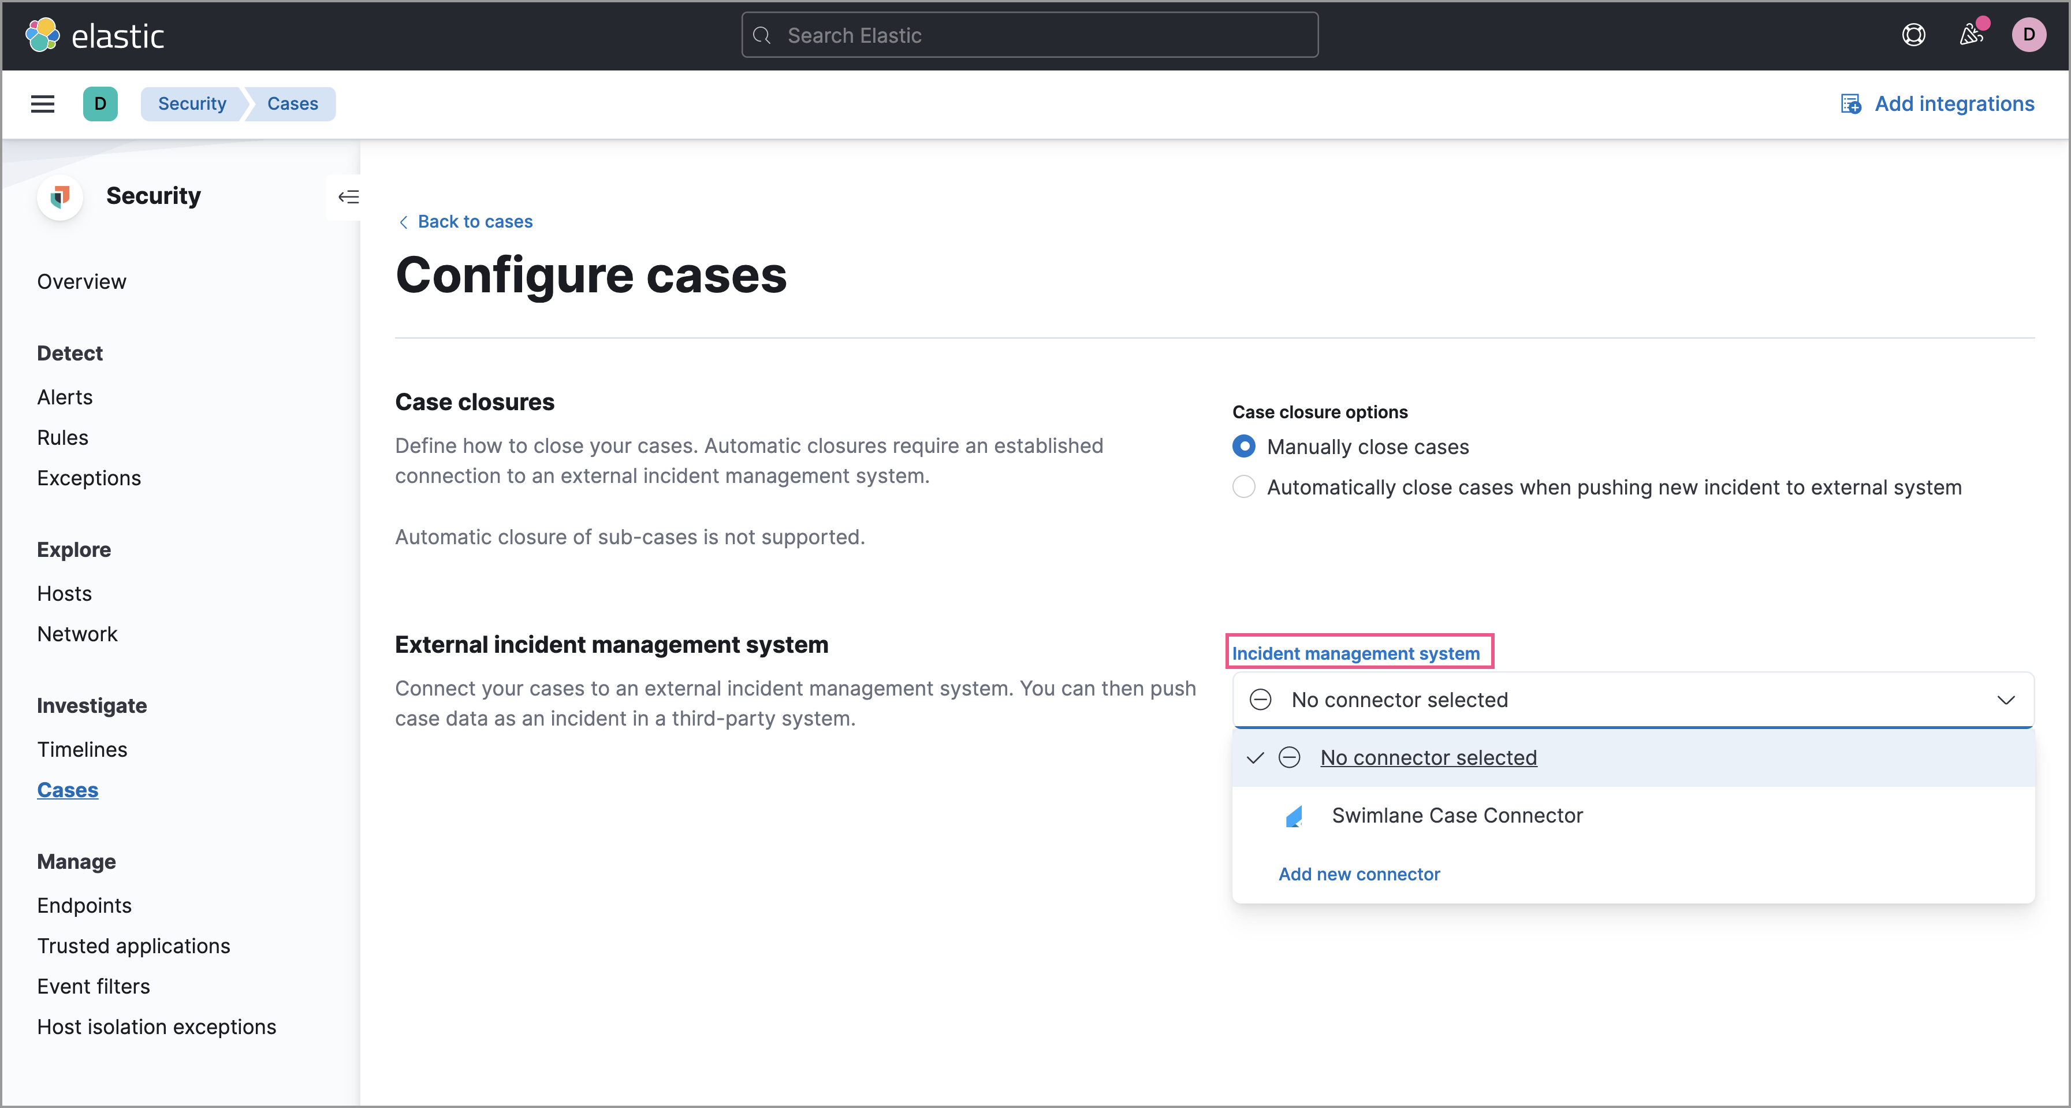Screen dimensions: 2071x1108
Task: Click the Security shield logo
Action: (x=60, y=196)
